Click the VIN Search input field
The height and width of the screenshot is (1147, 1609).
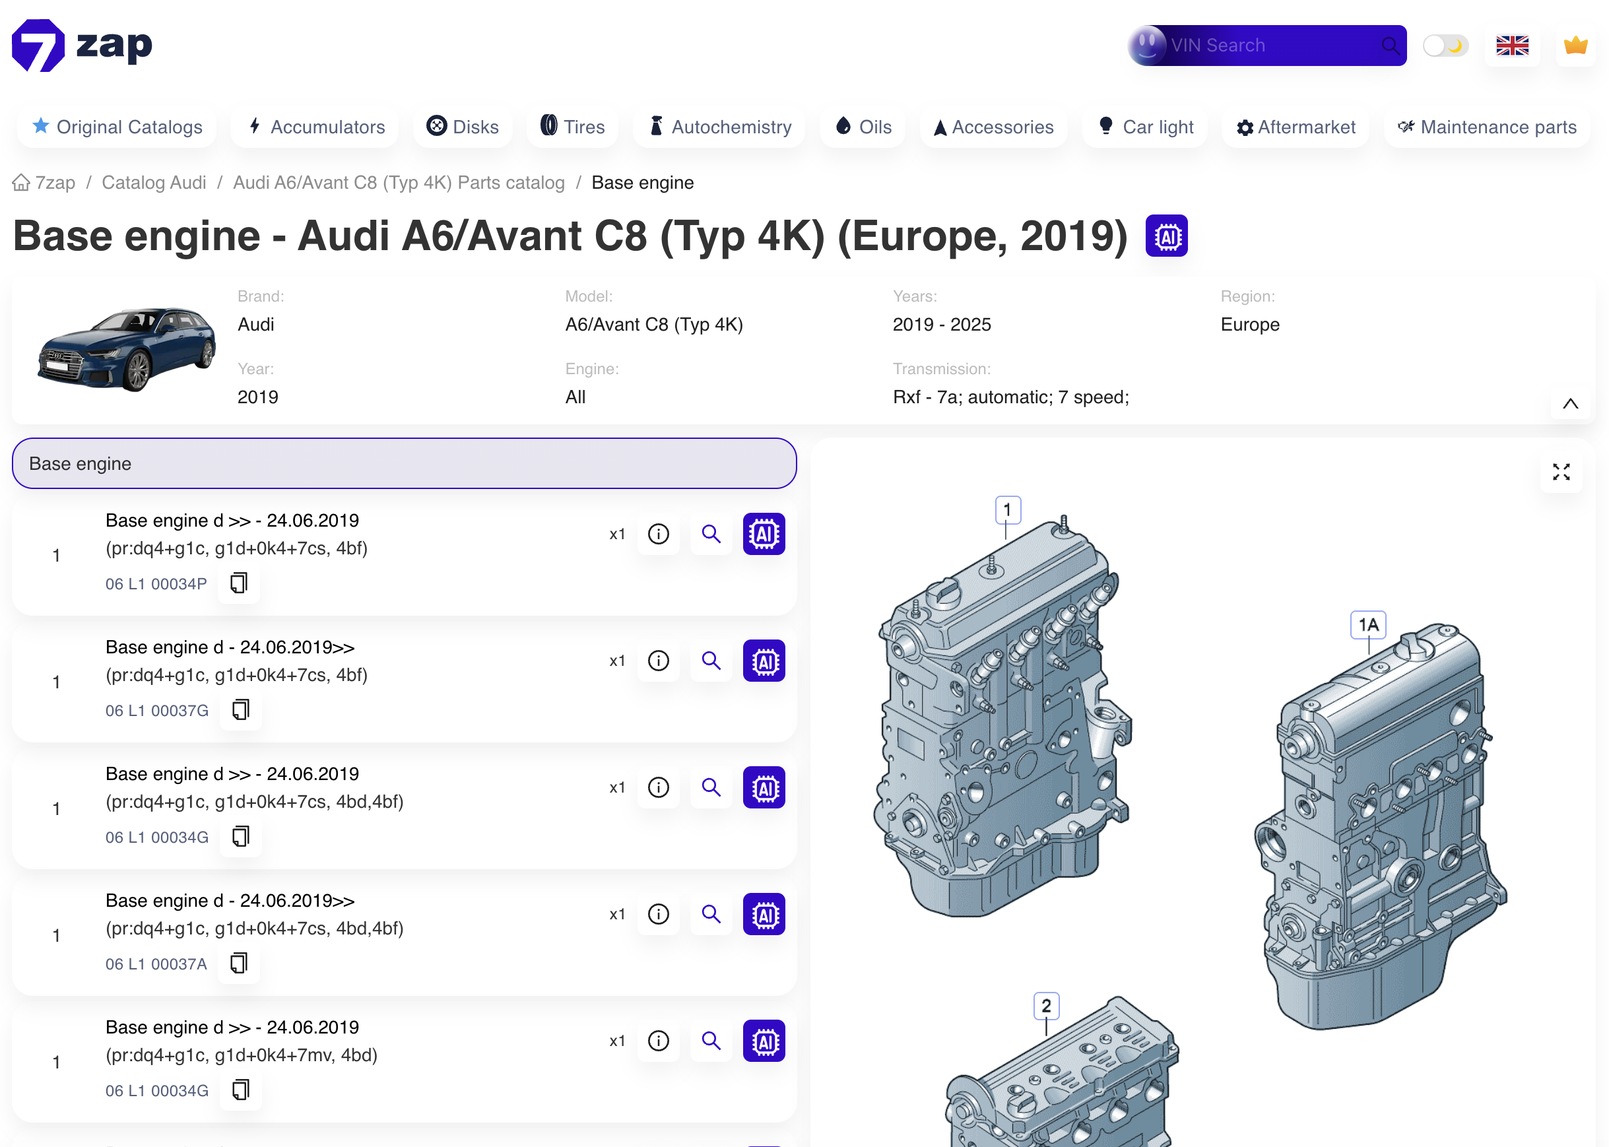tap(1264, 46)
